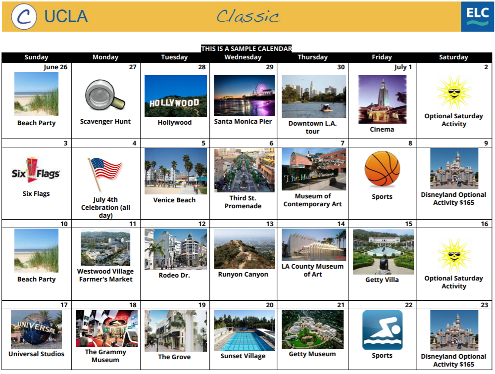Open the Museum of Contemporary Art photo
Image resolution: width=495 pixels, height=374 pixels.
click(x=313, y=169)
